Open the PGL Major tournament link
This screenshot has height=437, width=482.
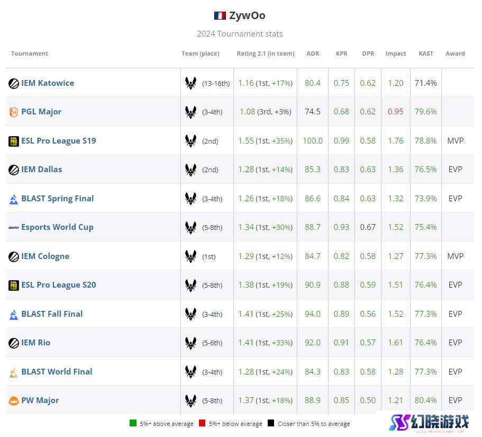coord(41,112)
